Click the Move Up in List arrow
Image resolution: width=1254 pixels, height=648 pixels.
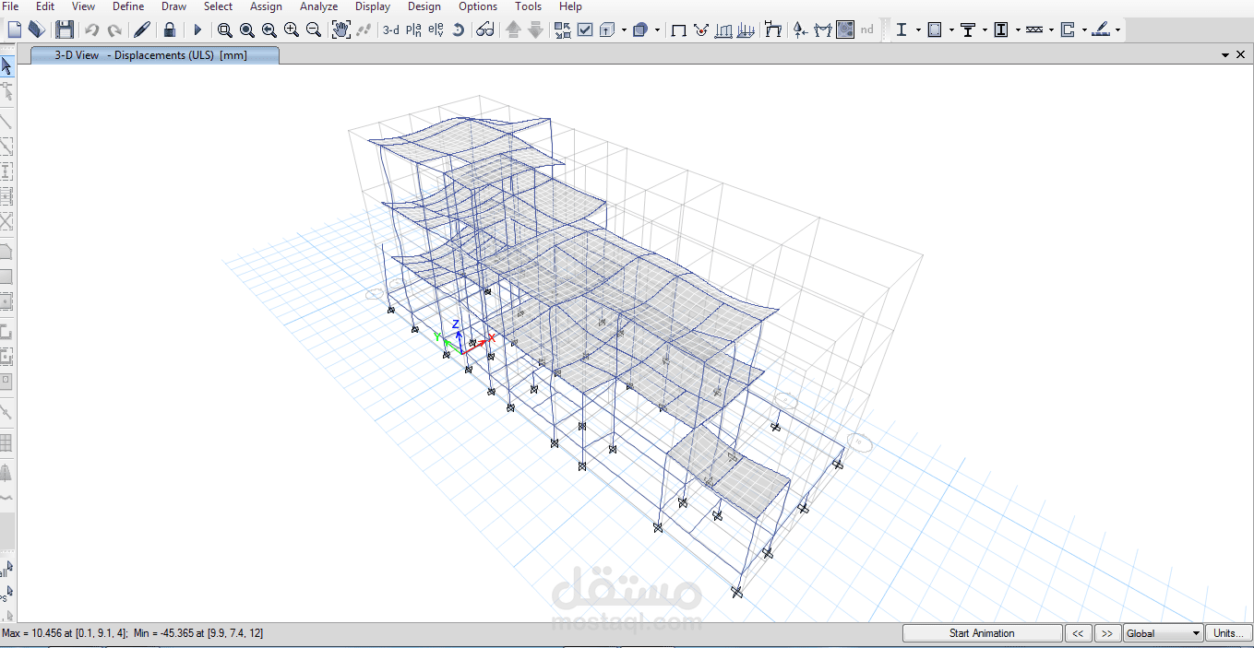514,29
